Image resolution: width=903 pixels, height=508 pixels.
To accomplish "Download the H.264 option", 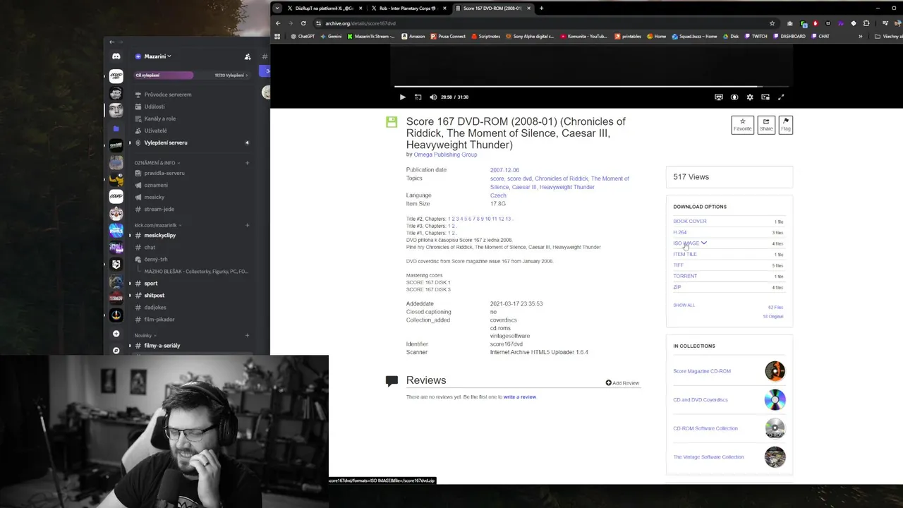I will (x=679, y=232).
